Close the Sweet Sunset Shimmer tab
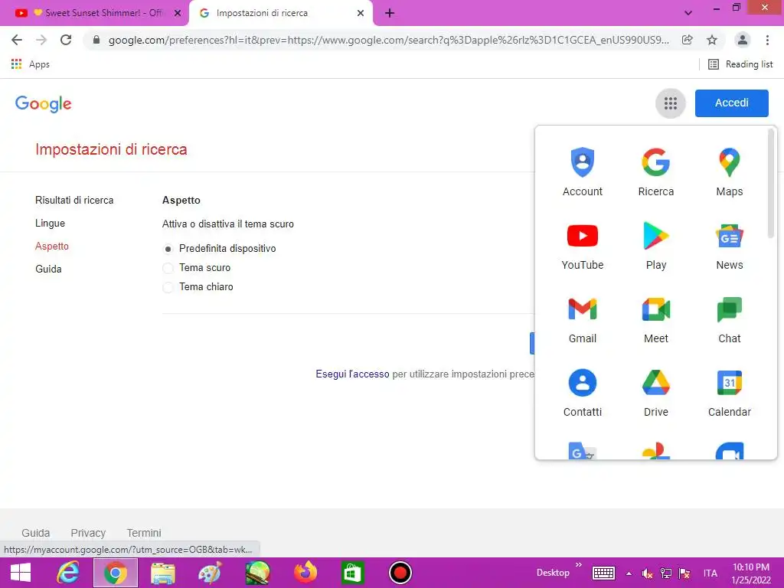Viewport: 784px width, 588px height. (178, 14)
